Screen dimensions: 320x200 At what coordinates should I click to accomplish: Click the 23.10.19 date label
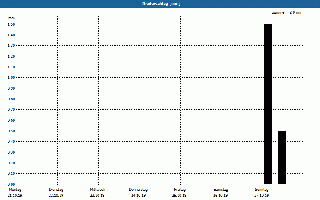(x=97, y=196)
